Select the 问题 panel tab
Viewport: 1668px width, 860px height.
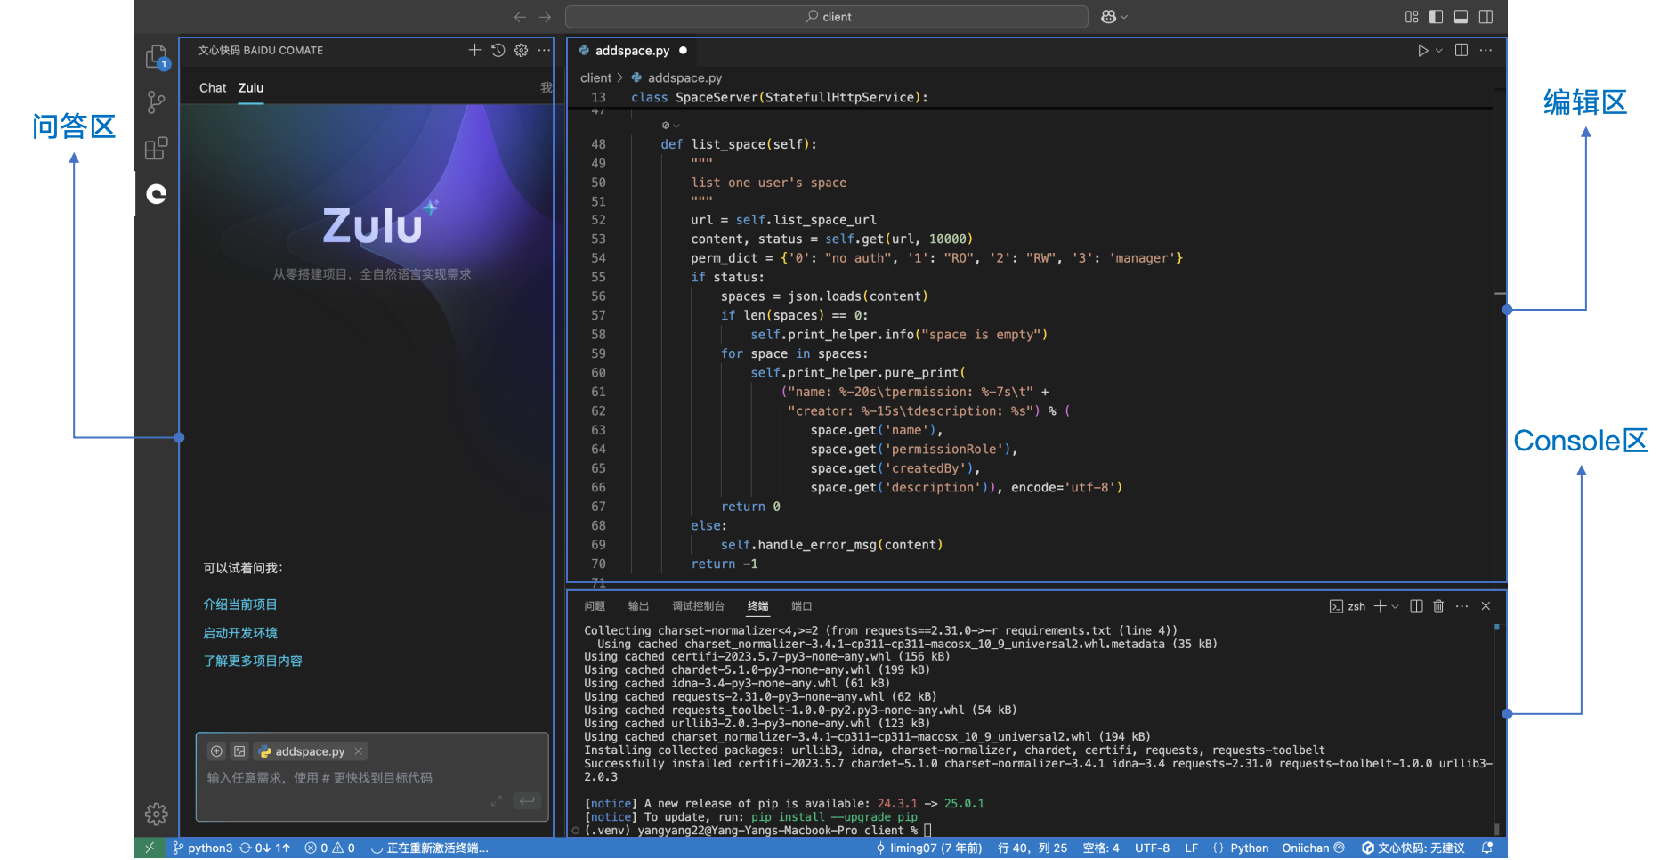pos(595,606)
